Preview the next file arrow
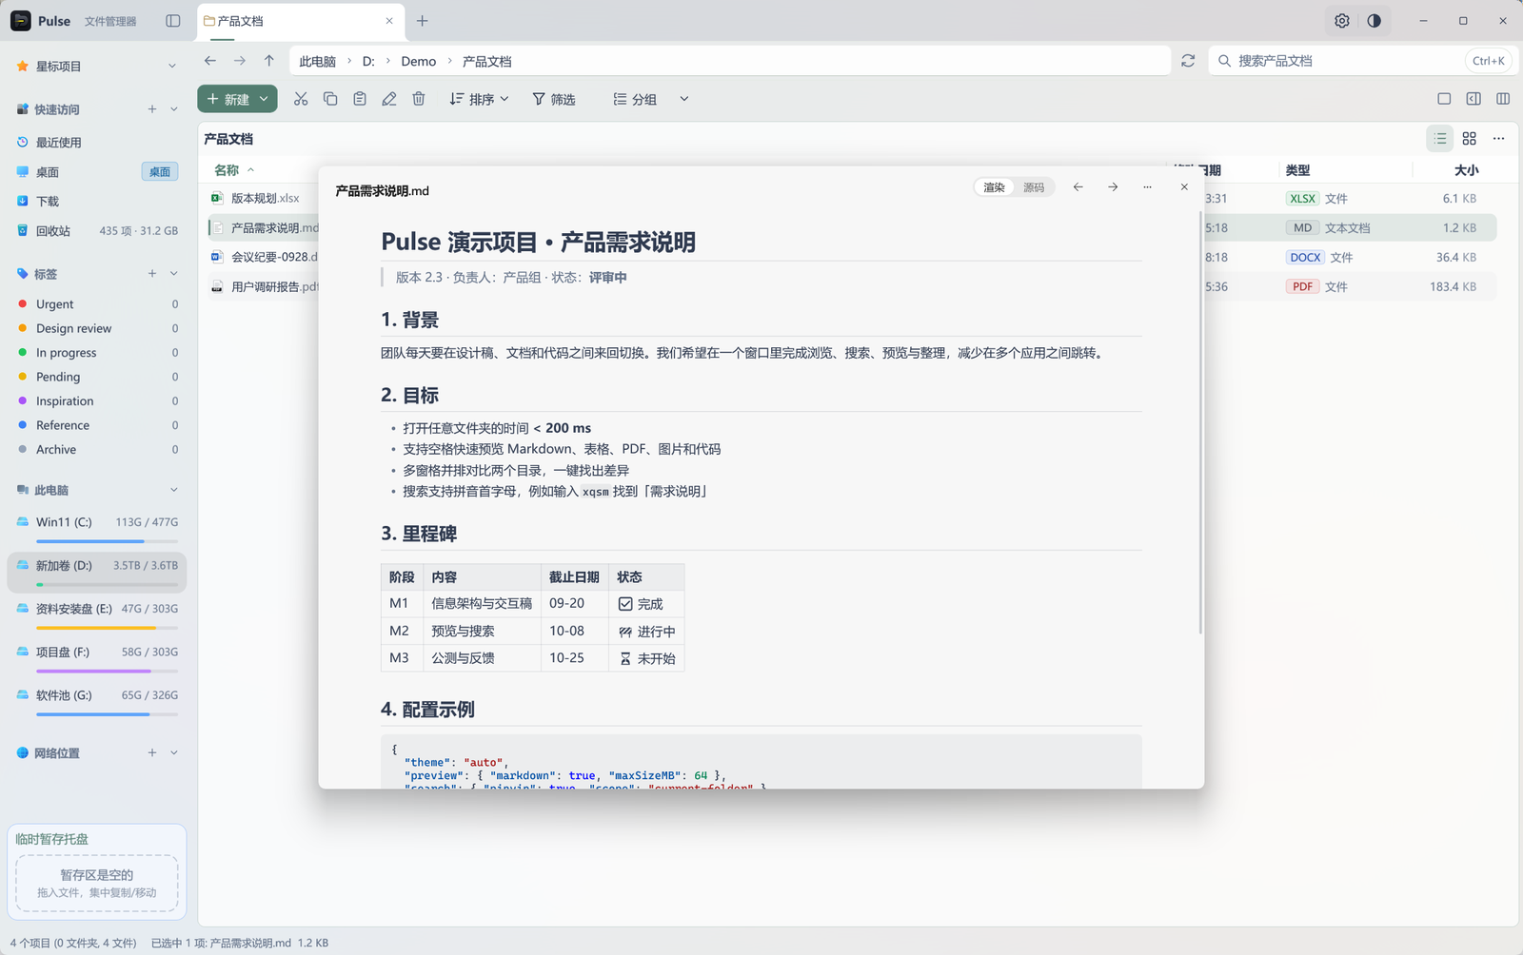Screen dimensions: 1523x955 [x=1113, y=187]
